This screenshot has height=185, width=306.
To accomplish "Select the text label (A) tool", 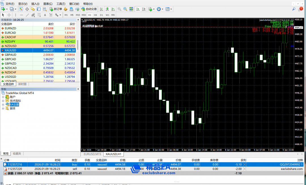I will click(x=45, y=15).
